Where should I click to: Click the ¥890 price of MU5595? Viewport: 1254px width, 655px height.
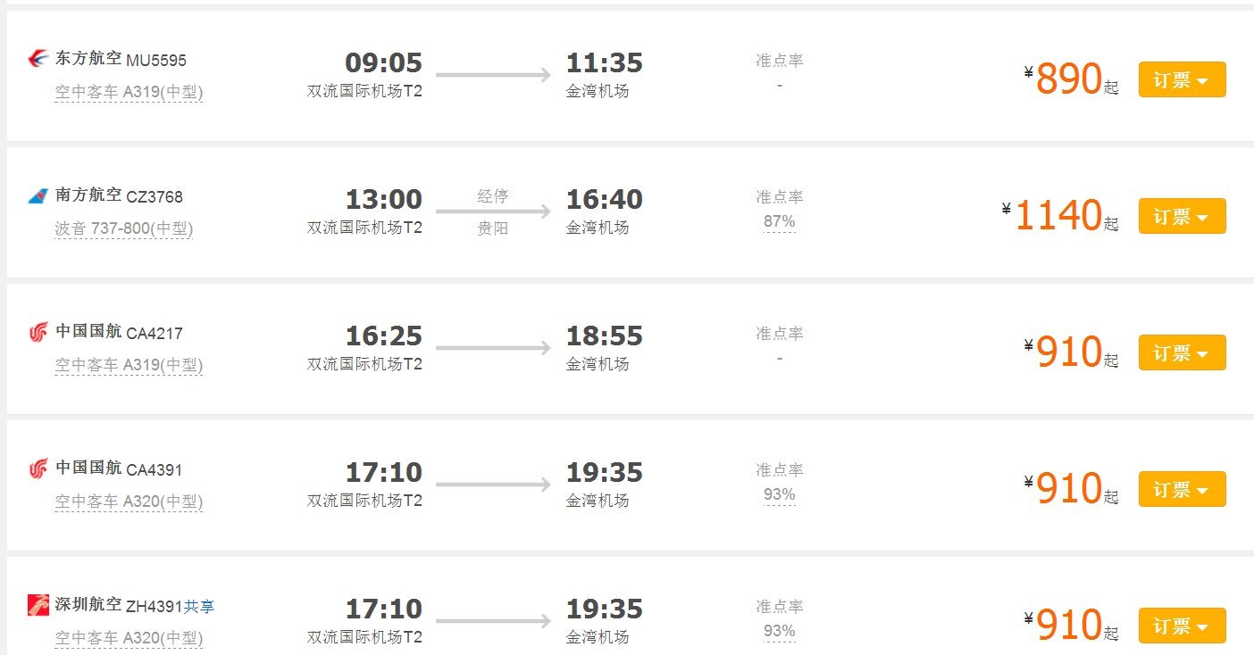(x=1068, y=80)
